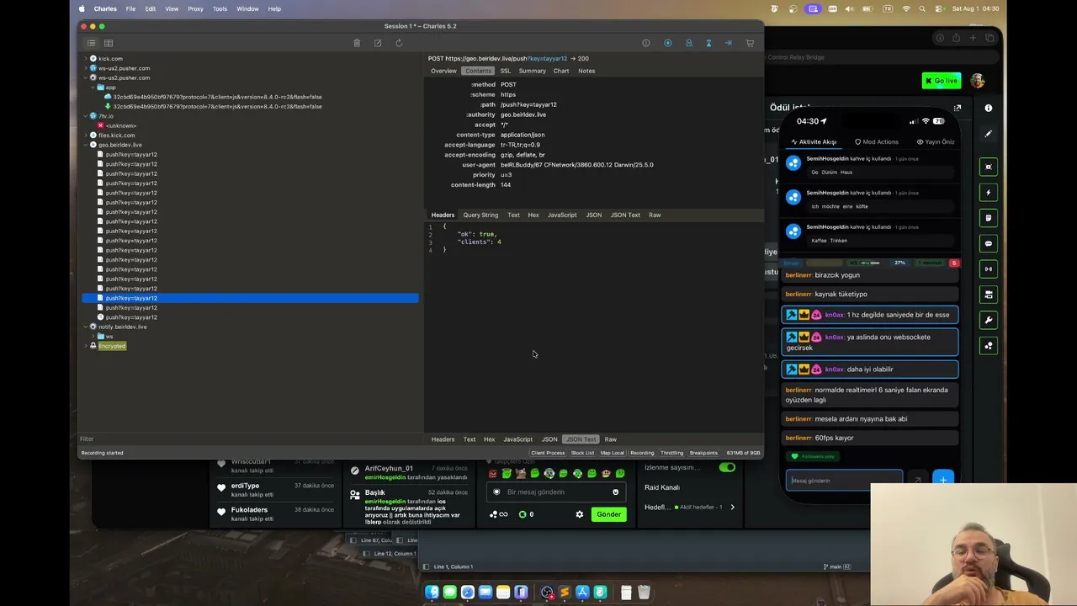Open the info icon beside phone preview
Viewport: 1077px width, 606px height.
tap(989, 108)
